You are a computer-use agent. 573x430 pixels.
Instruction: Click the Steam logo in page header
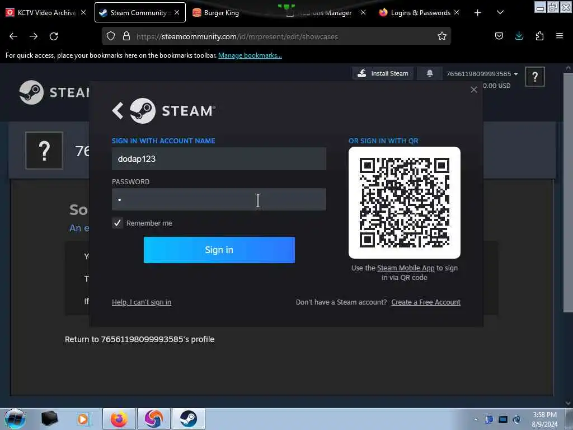coord(54,92)
